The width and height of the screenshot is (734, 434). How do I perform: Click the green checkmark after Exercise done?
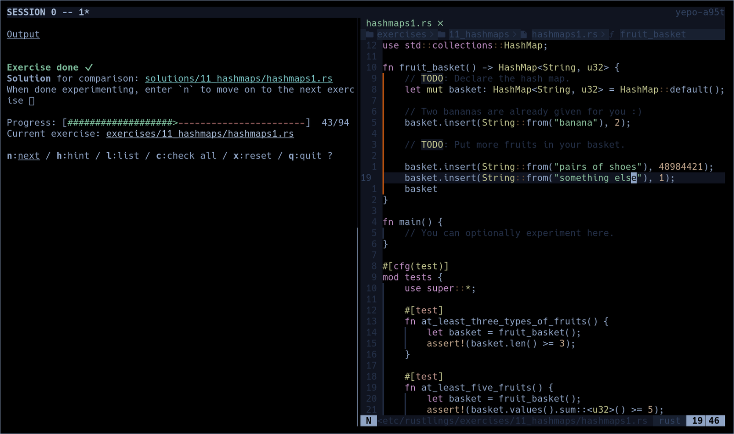click(89, 67)
